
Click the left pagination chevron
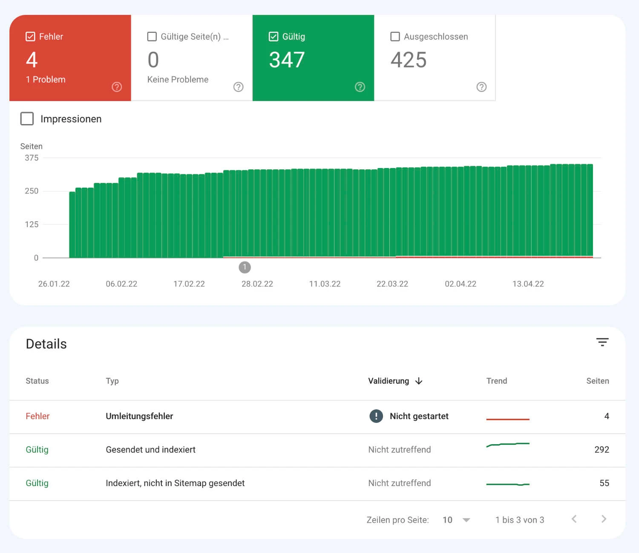pos(574,519)
